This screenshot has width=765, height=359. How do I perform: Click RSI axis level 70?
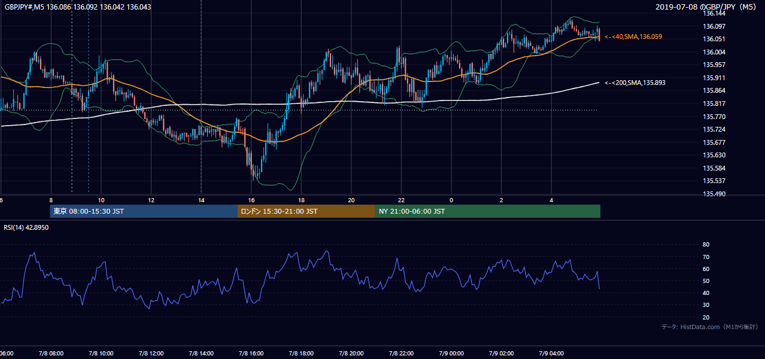point(706,257)
